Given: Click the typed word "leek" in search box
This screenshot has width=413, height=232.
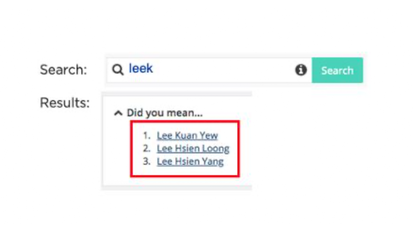Looking at the screenshot, I should tap(141, 68).
